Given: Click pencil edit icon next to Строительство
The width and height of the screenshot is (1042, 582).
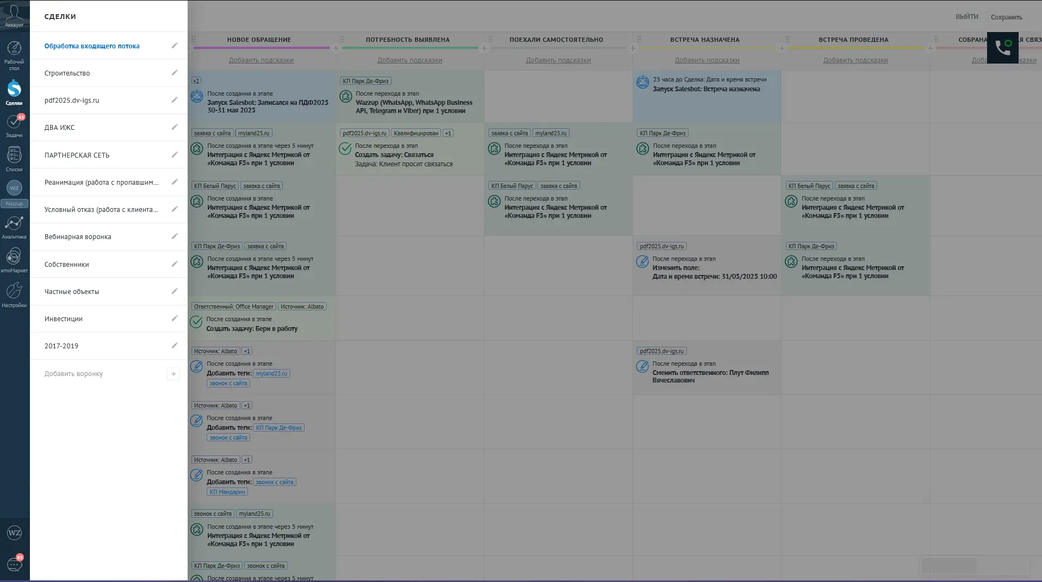Looking at the screenshot, I should click(175, 73).
